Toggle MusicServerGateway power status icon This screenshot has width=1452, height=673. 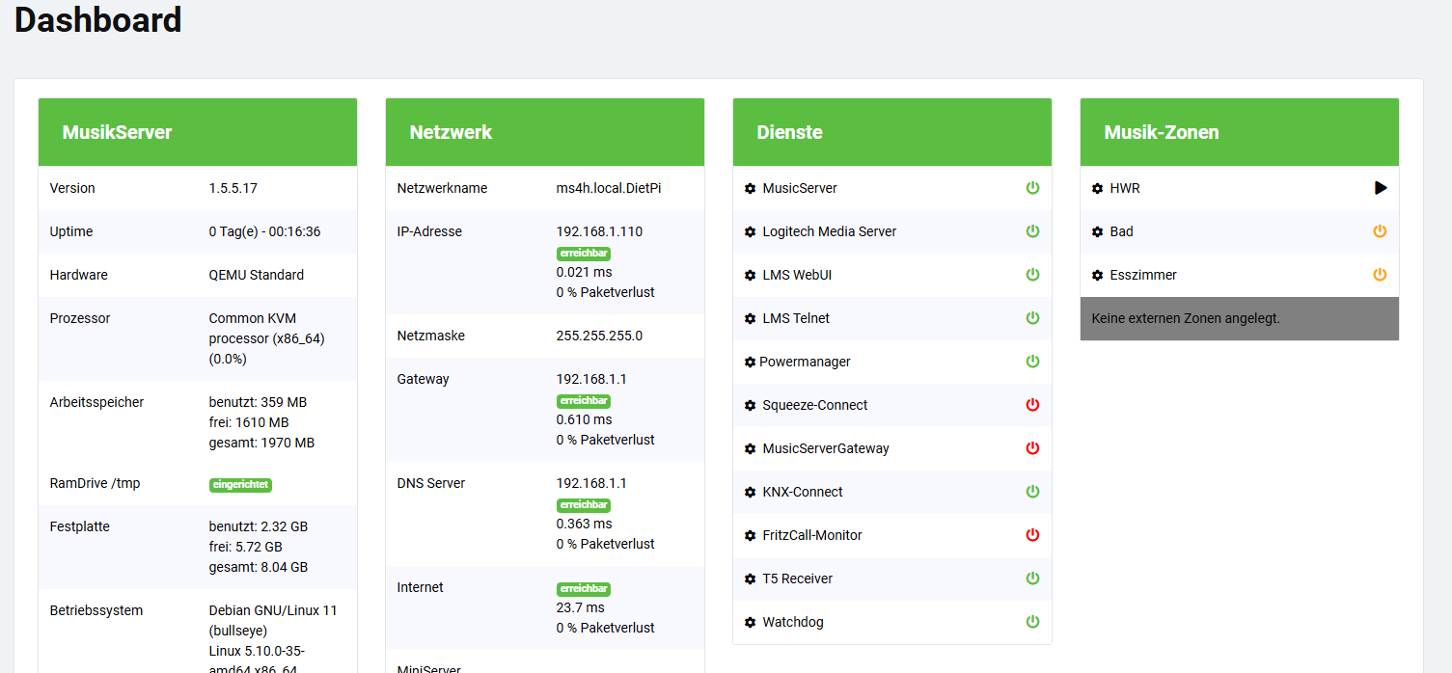(x=1032, y=448)
